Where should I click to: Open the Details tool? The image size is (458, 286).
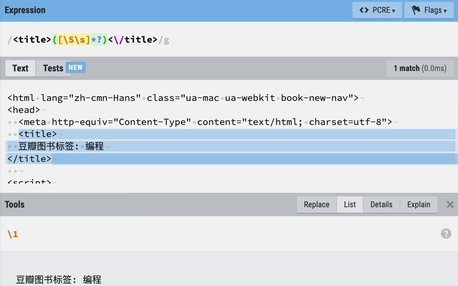381,205
